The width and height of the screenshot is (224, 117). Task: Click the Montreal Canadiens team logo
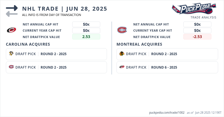(122, 30)
